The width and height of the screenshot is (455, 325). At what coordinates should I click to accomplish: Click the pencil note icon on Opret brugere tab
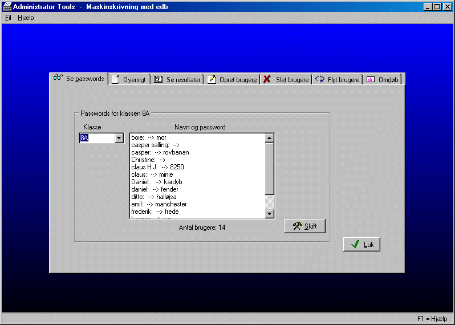[x=212, y=79]
